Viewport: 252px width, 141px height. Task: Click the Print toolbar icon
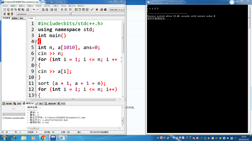coord(28,9)
